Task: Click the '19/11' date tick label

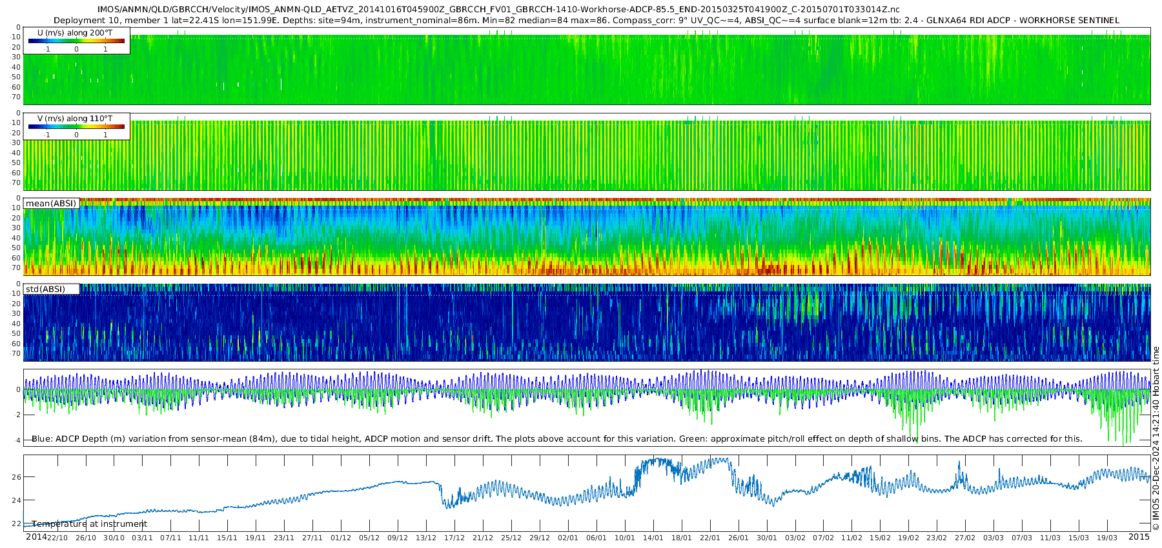Action: point(256,538)
